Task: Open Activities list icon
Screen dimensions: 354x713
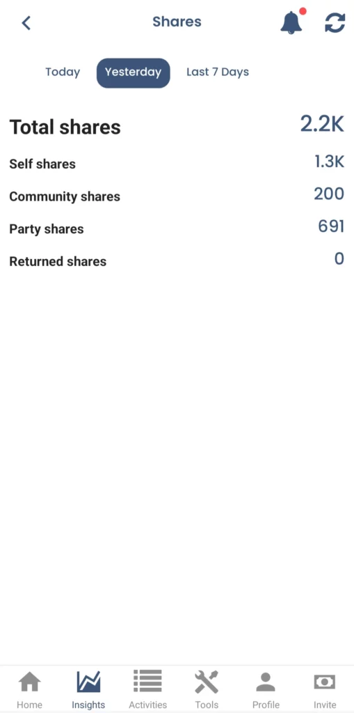Action: (x=147, y=682)
